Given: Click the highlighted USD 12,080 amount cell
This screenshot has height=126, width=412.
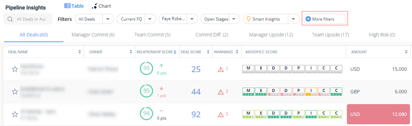Looking at the screenshot, I should pyautogui.click(x=378, y=114).
